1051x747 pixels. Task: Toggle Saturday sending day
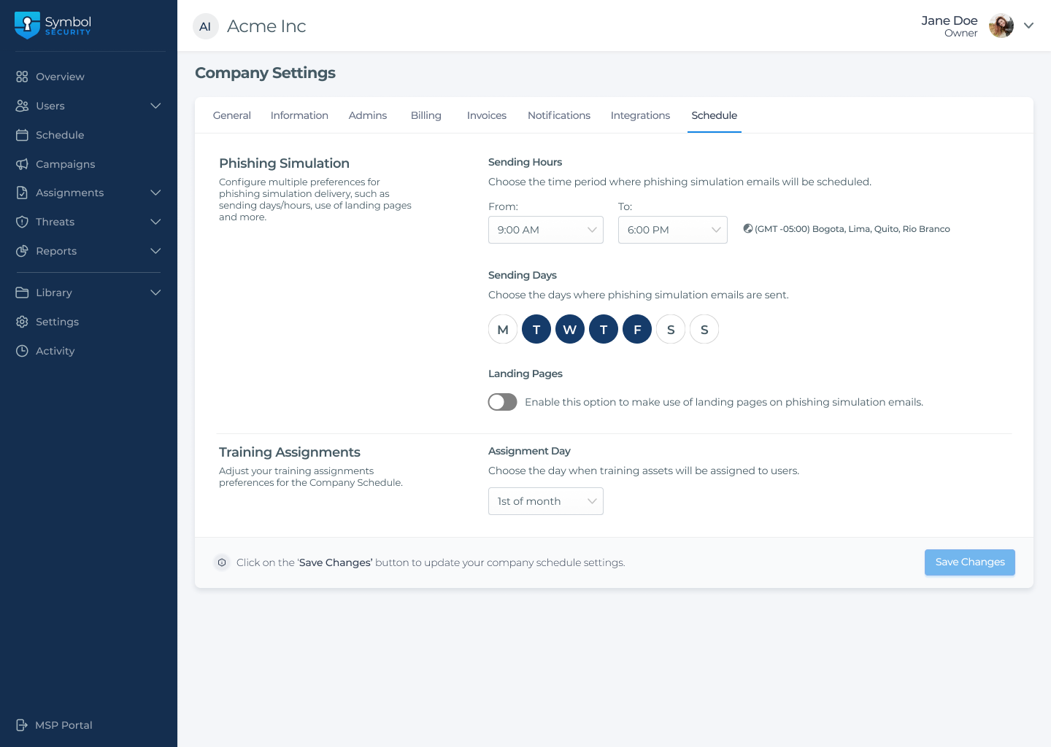[671, 329]
